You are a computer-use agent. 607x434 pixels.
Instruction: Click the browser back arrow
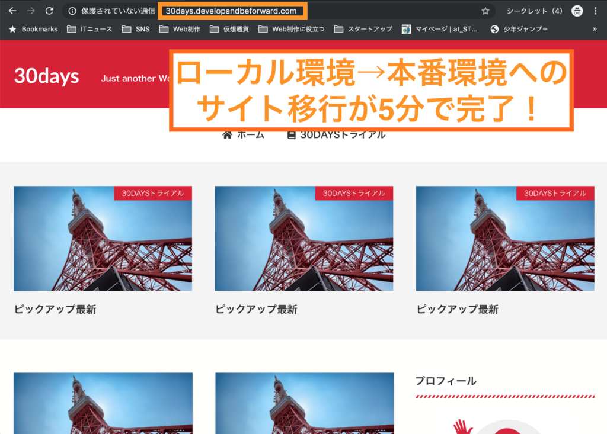point(12,11)
